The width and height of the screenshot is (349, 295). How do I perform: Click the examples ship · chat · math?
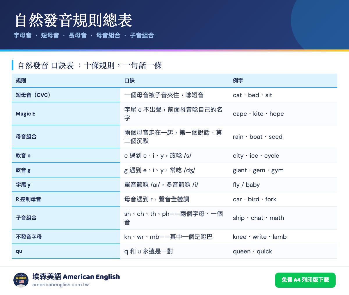[259, 218]
